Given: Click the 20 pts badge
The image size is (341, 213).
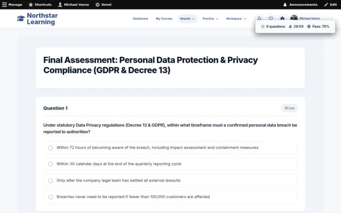Looking at the screenshot, I should 289,108.
